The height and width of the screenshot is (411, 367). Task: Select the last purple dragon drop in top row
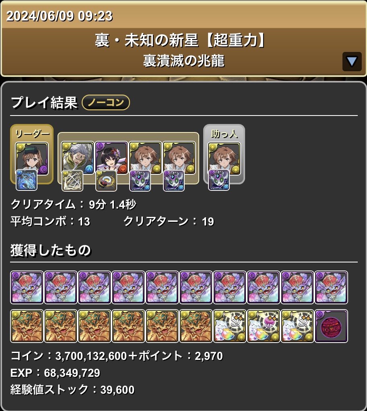coord(331,287)
